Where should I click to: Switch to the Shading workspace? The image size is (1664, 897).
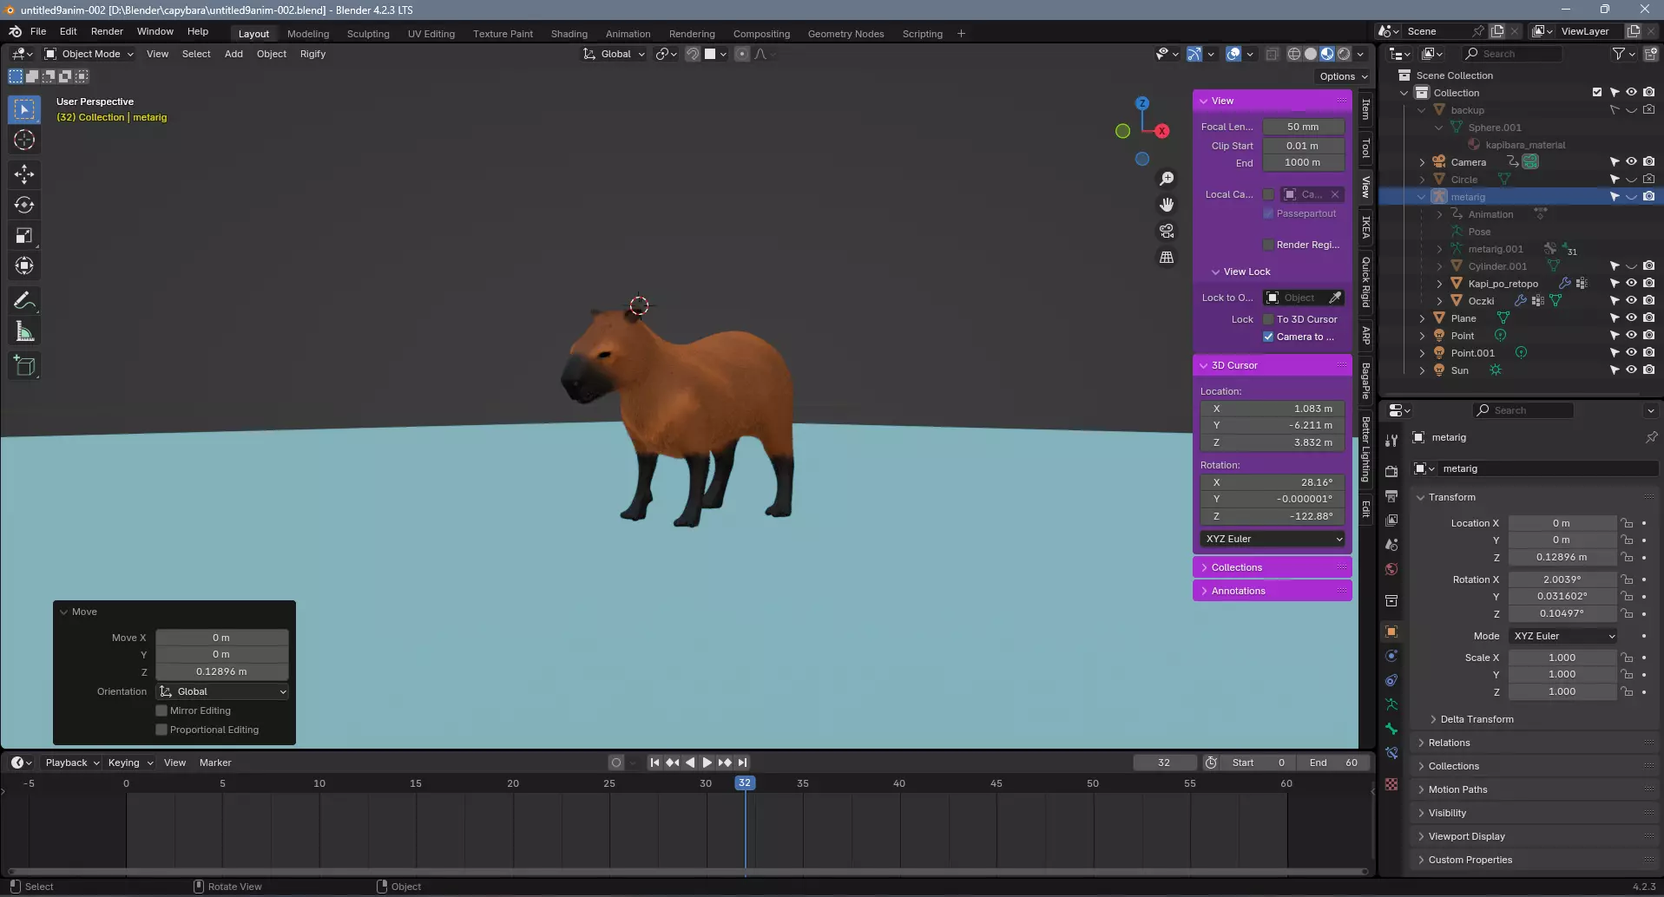tap(569, 34)
